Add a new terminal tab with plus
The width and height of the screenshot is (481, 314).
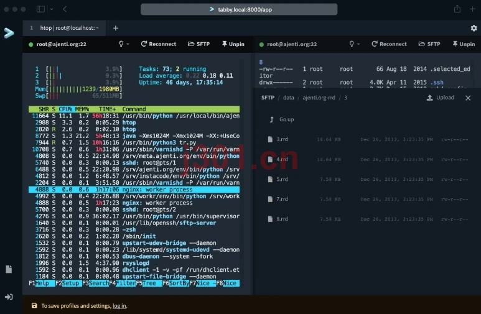click(x=115, y=28)
